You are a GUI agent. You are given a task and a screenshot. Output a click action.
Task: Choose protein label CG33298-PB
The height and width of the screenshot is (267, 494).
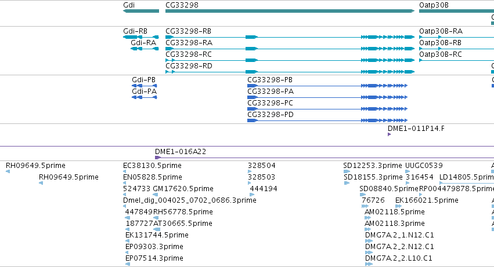(x=270, y=80)
